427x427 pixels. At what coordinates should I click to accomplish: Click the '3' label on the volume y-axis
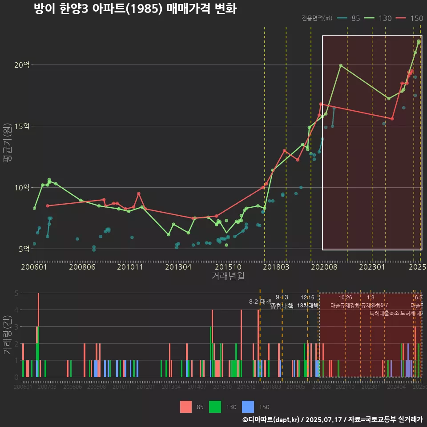(x=16, y=327)
